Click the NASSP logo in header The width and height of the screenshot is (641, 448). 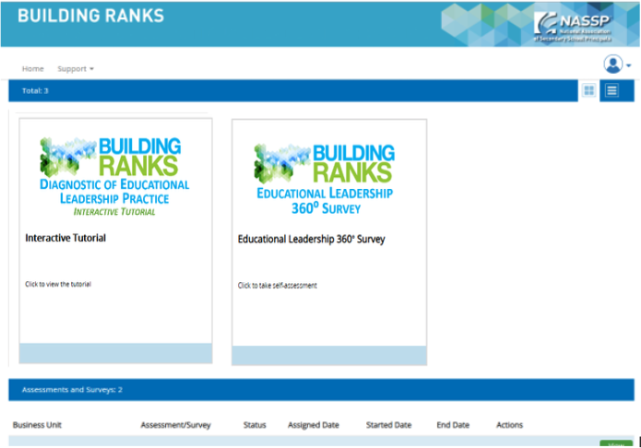tap(573, 27)
